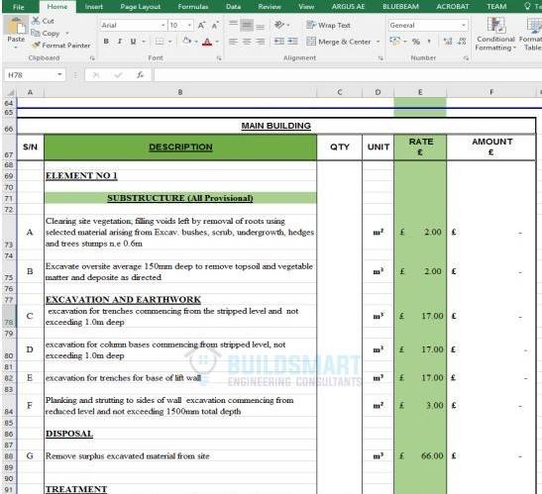
Task: Switch to the Data tab
Action: click(x=233, y=7)
